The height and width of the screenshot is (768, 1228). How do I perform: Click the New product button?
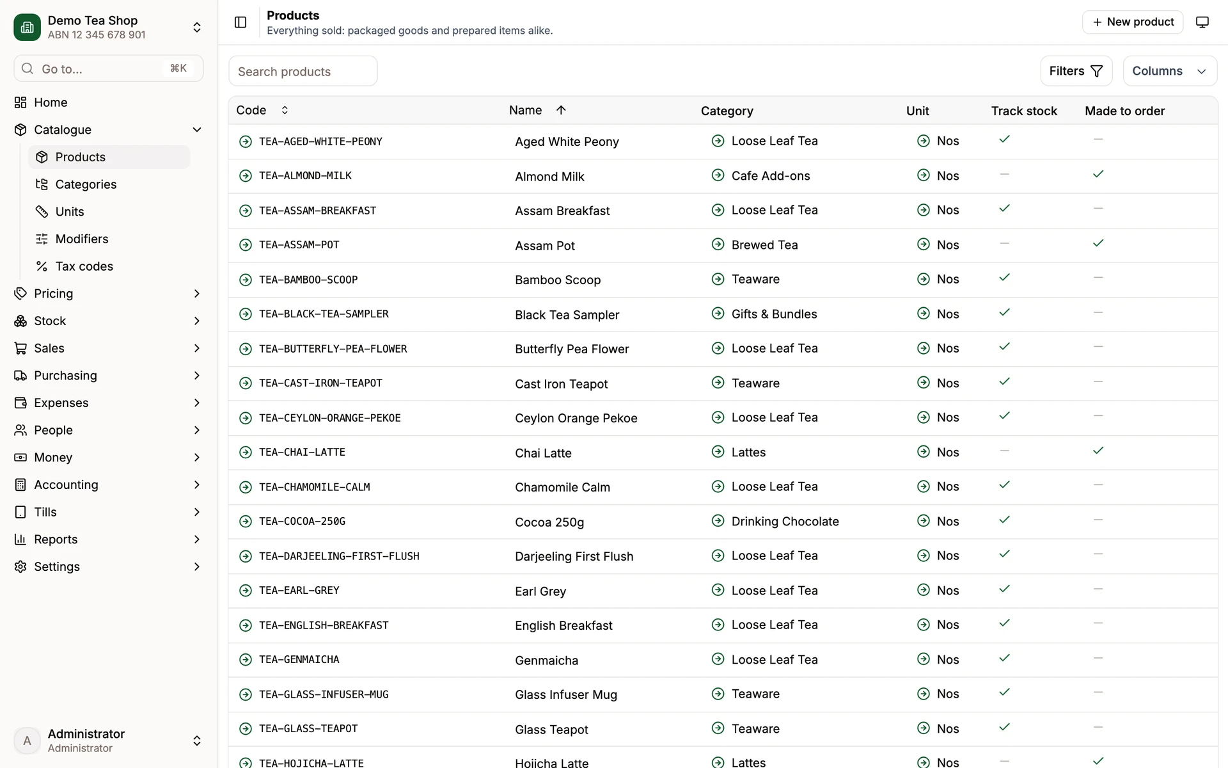1133,22
